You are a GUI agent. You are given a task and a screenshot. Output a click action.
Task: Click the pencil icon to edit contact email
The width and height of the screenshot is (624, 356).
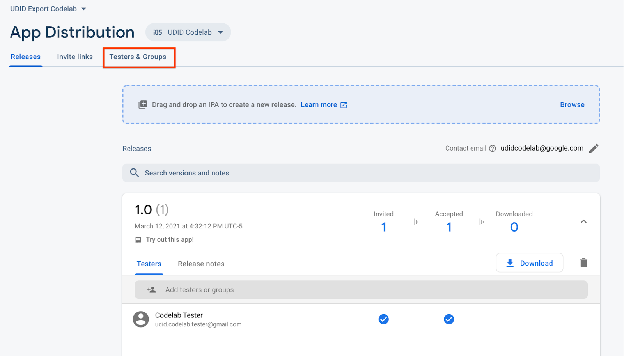click(594, 149)
